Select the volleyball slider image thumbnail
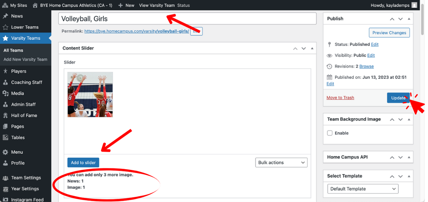This screenshot has height=202, width=428. pos(90,95)
